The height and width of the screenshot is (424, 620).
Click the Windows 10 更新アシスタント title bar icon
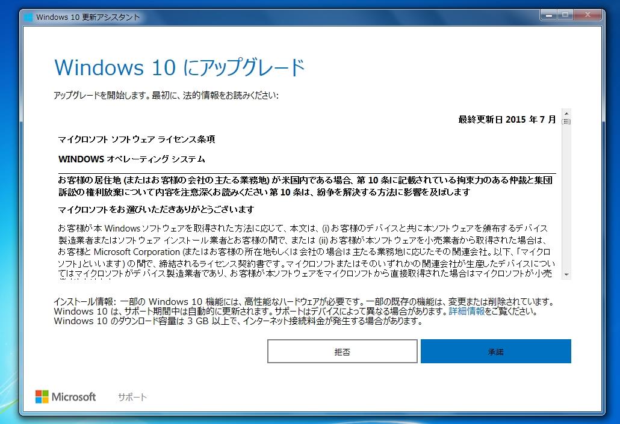click(28, 17)
